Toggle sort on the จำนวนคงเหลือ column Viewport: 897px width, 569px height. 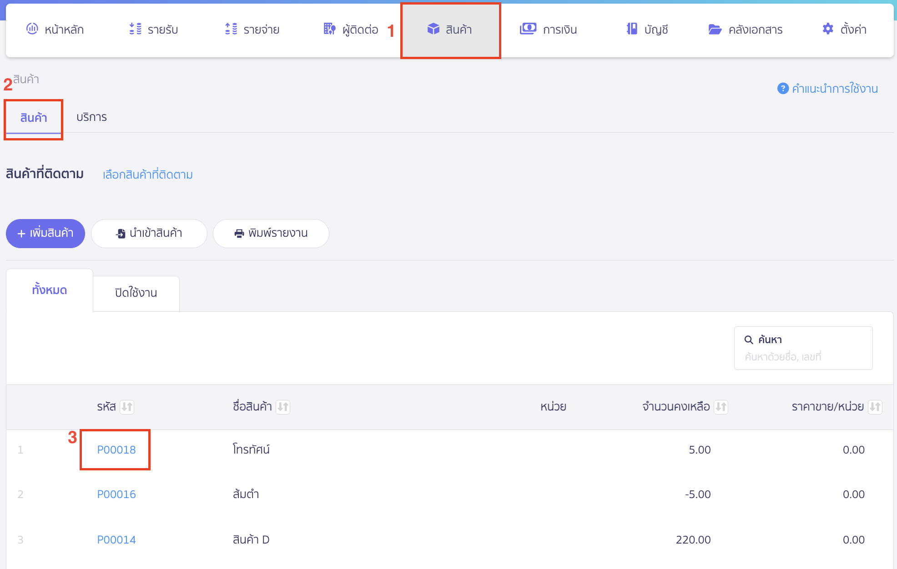(x=721, y=407)
